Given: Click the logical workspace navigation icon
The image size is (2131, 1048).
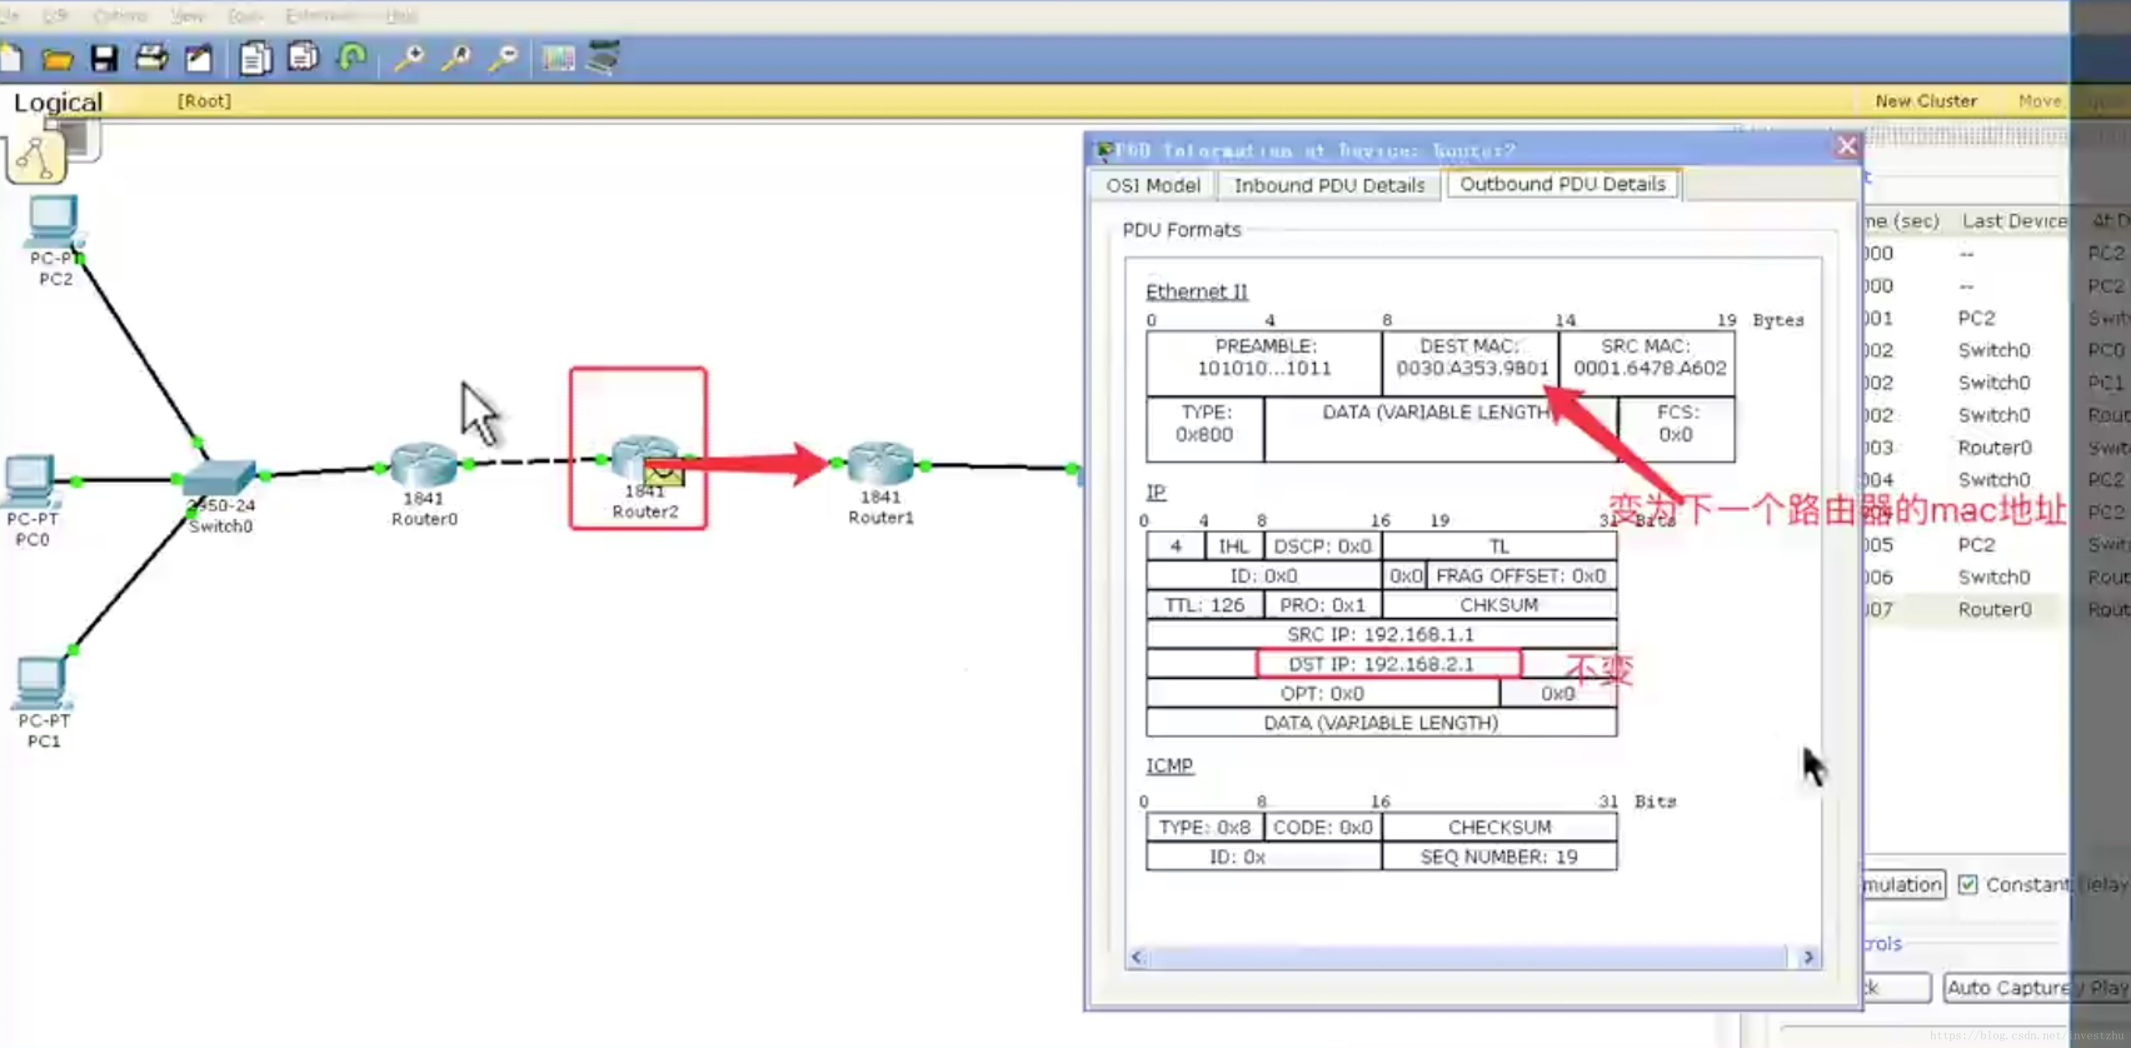Looking at the screenshot, I should coord(36,157).
